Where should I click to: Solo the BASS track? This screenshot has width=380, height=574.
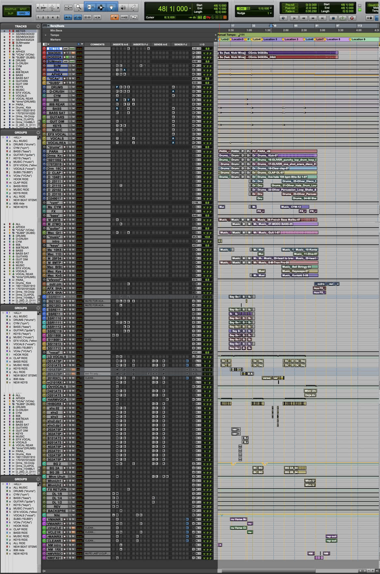click(70, 109)
